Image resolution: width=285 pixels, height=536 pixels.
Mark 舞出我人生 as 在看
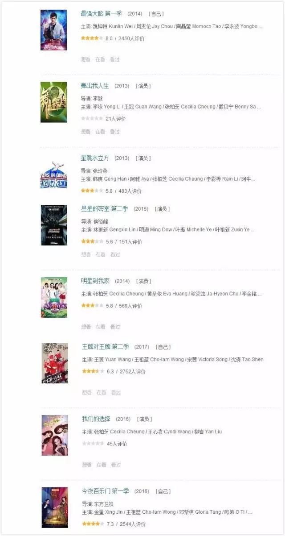point(100,131)
